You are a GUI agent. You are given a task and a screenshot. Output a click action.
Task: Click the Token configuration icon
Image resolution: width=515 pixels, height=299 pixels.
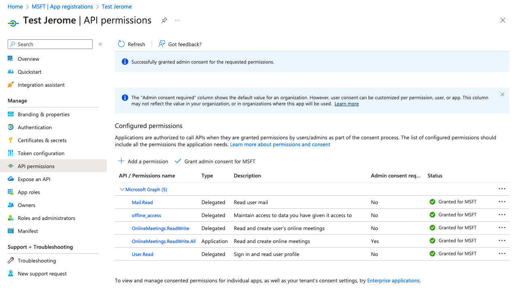11,153
